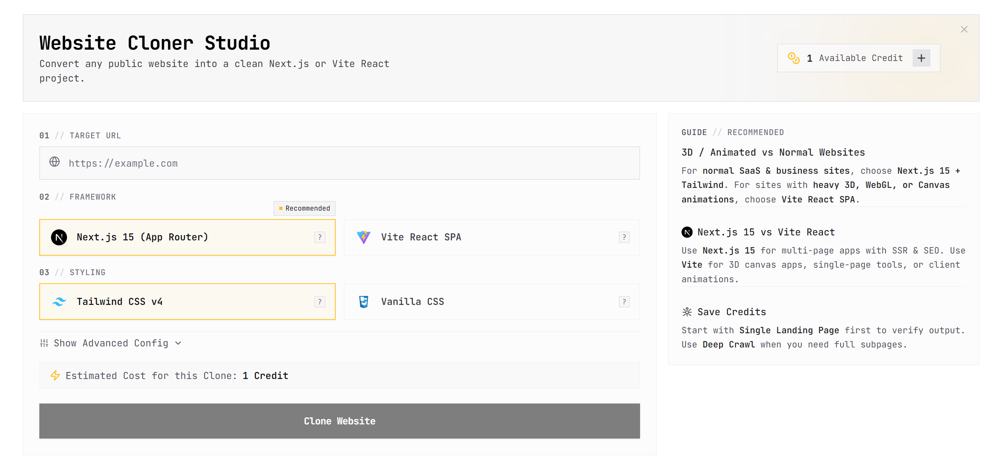This screenshot has width=992, height=468.
Task: Expand Show Advanced Config section
Action: point(111,343)
